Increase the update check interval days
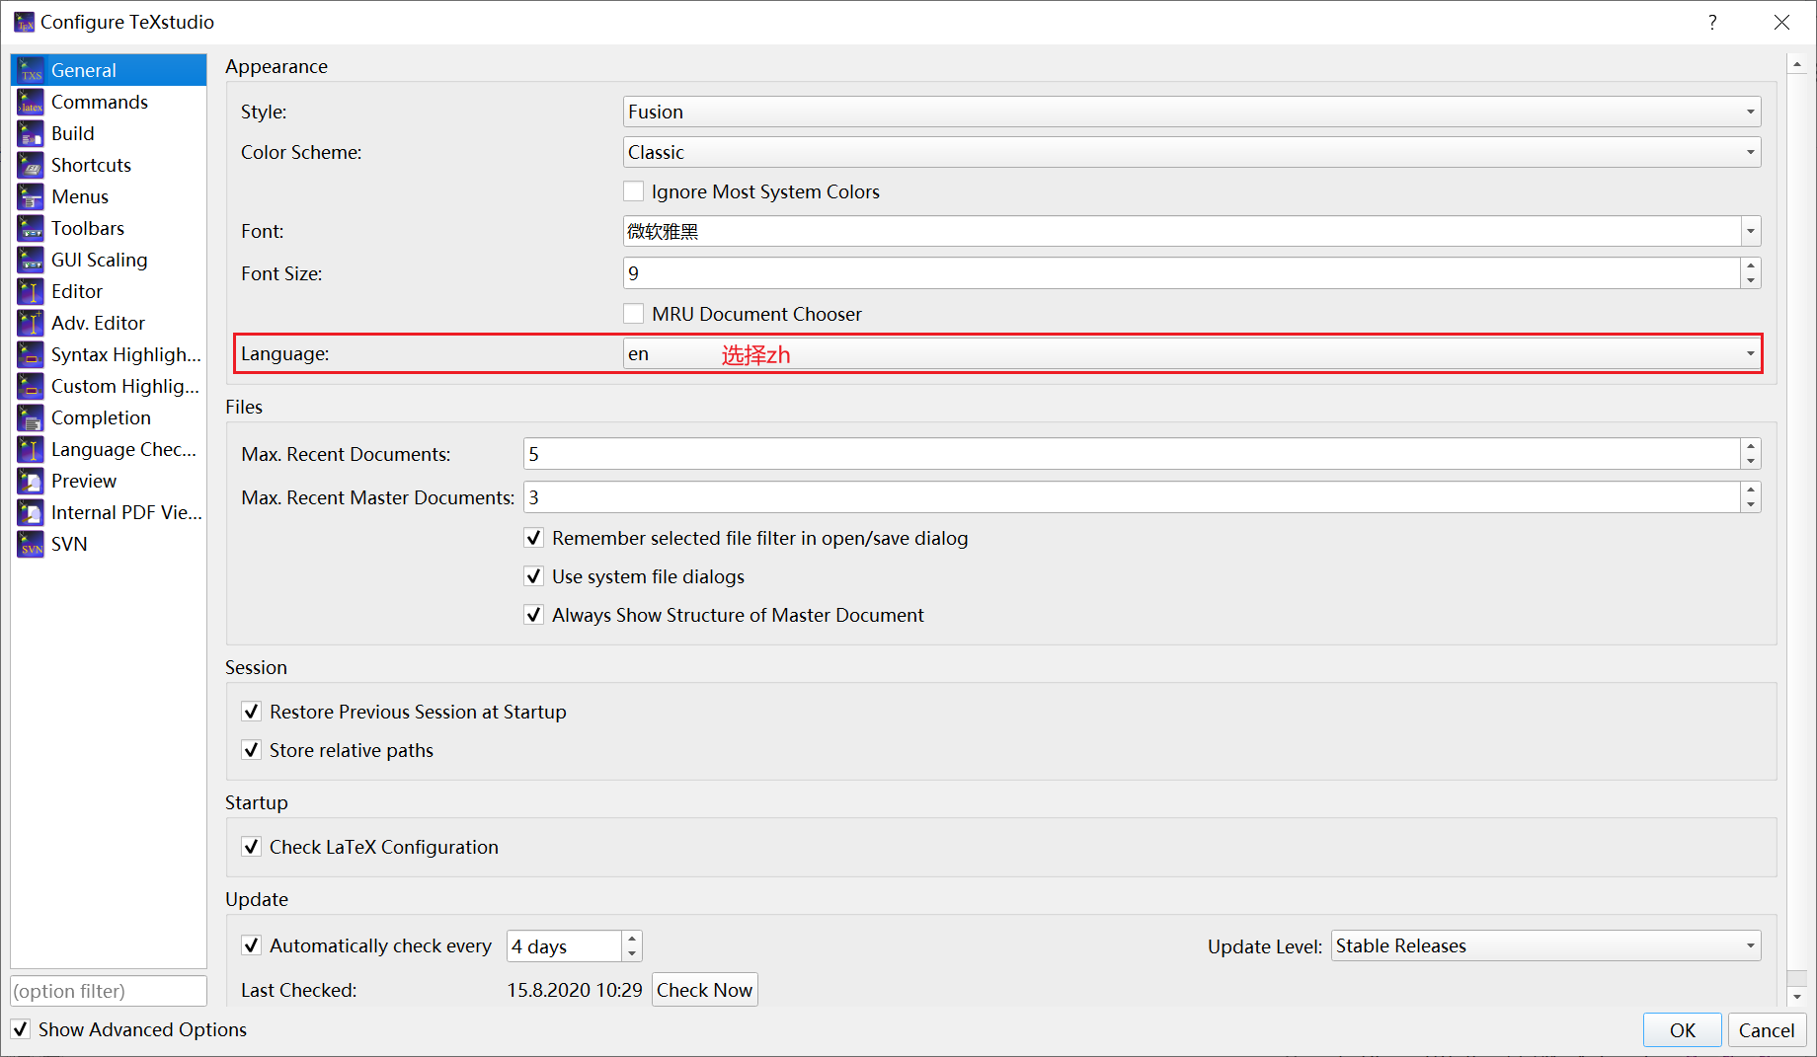Viewport: 1817px width, 1057px height. point(632,938)
